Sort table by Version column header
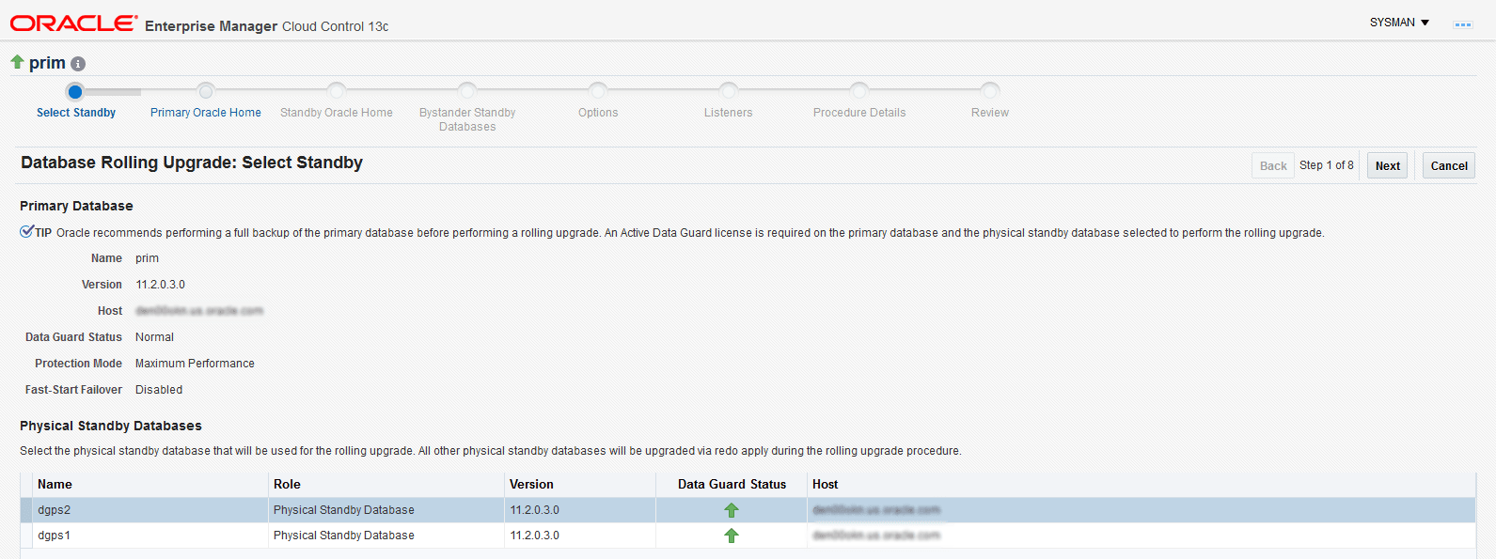The height and width of the screenshot is (559, 1496). coord(531,485)
